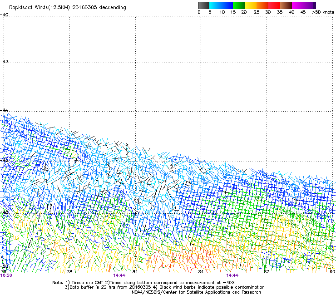Click the cyan-to-blue 5-15 knots color band
The image size is (336, 295).
tap(221, 5)
